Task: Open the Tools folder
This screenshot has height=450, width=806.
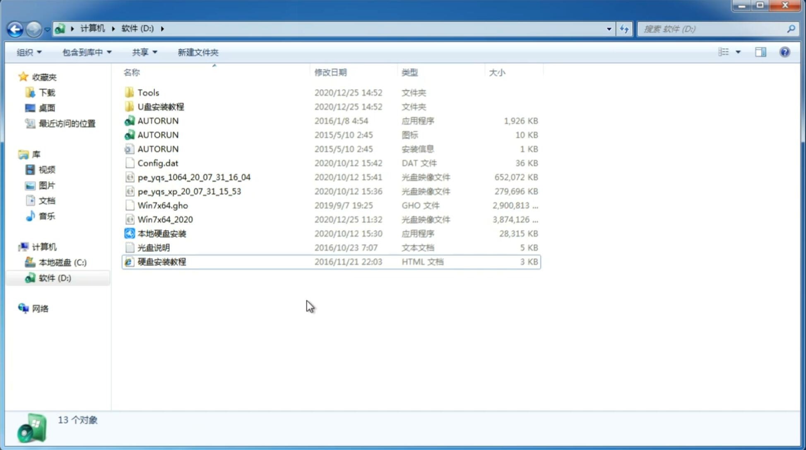Action: 148,92
